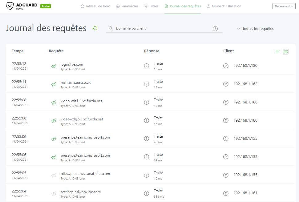The image size is (299, 202).
Task: Toggle eye icon for 40 ms presence.teams.microsoft.com
Action: coord(54,139)
